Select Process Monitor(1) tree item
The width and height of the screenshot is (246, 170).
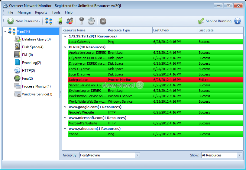[36, 86]
